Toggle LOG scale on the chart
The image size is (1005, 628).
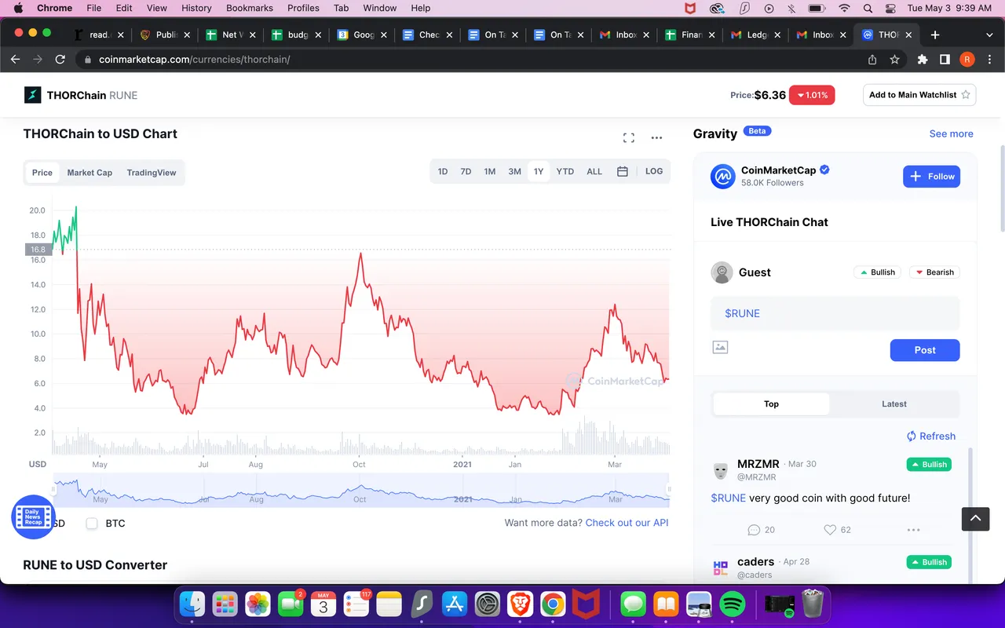click(654, 171)
